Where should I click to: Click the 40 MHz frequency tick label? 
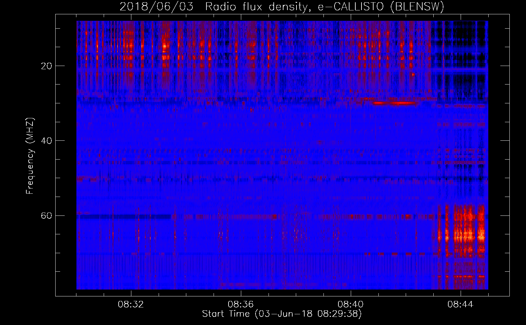click(47, 141)
